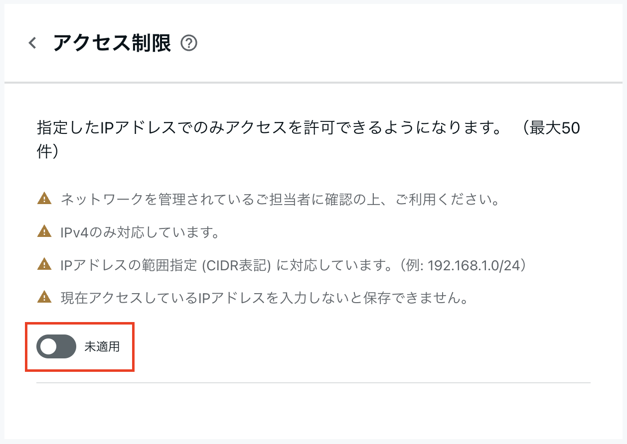Go back using the left chevron arrow
This screenshot has width=627, height=444.
[x=32, y=43]
